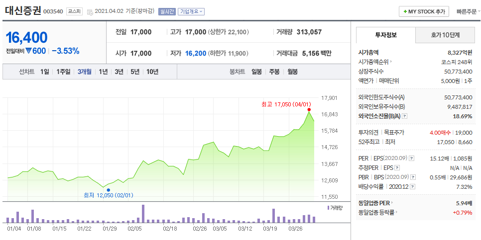The height and width of the screenshot is (240, 481).
Task: Click help icon next to 추정PER EPS
Action: 397,168
